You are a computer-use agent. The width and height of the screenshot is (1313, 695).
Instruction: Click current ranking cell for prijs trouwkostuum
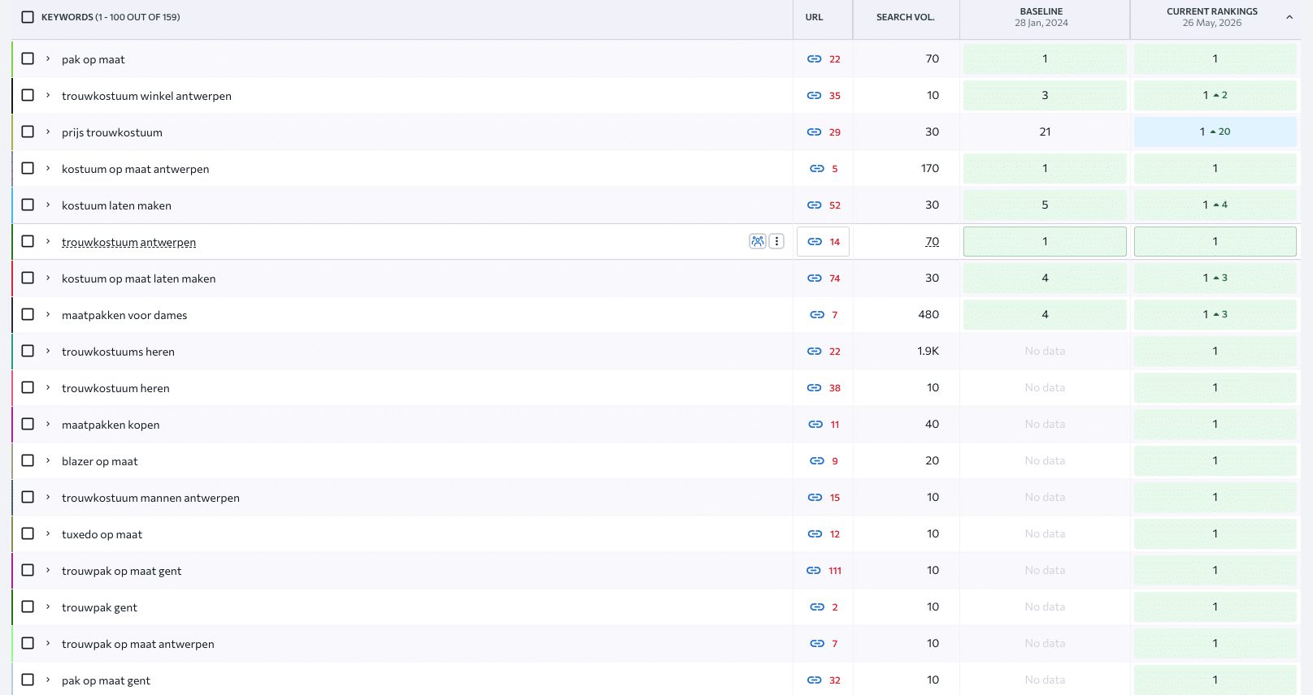pos(1215,132)
